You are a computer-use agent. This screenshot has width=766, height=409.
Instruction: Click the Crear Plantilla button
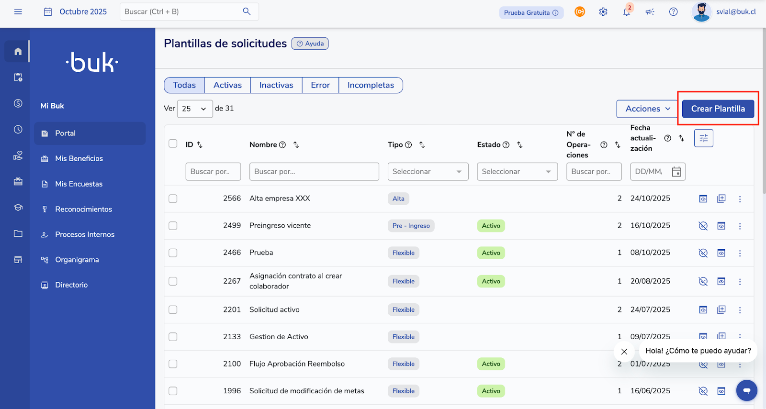[x=718, y=109]
